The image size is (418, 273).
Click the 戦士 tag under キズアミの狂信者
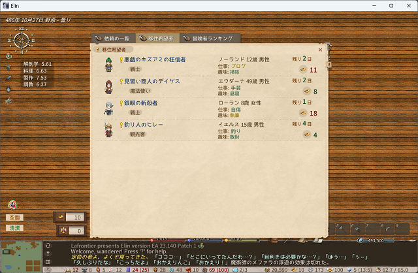click(135, 69)
